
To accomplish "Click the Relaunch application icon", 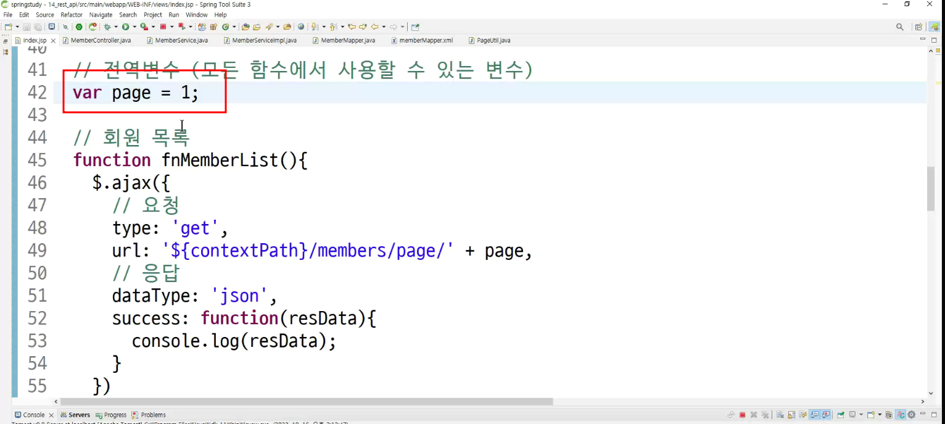I will coord(93,27).
